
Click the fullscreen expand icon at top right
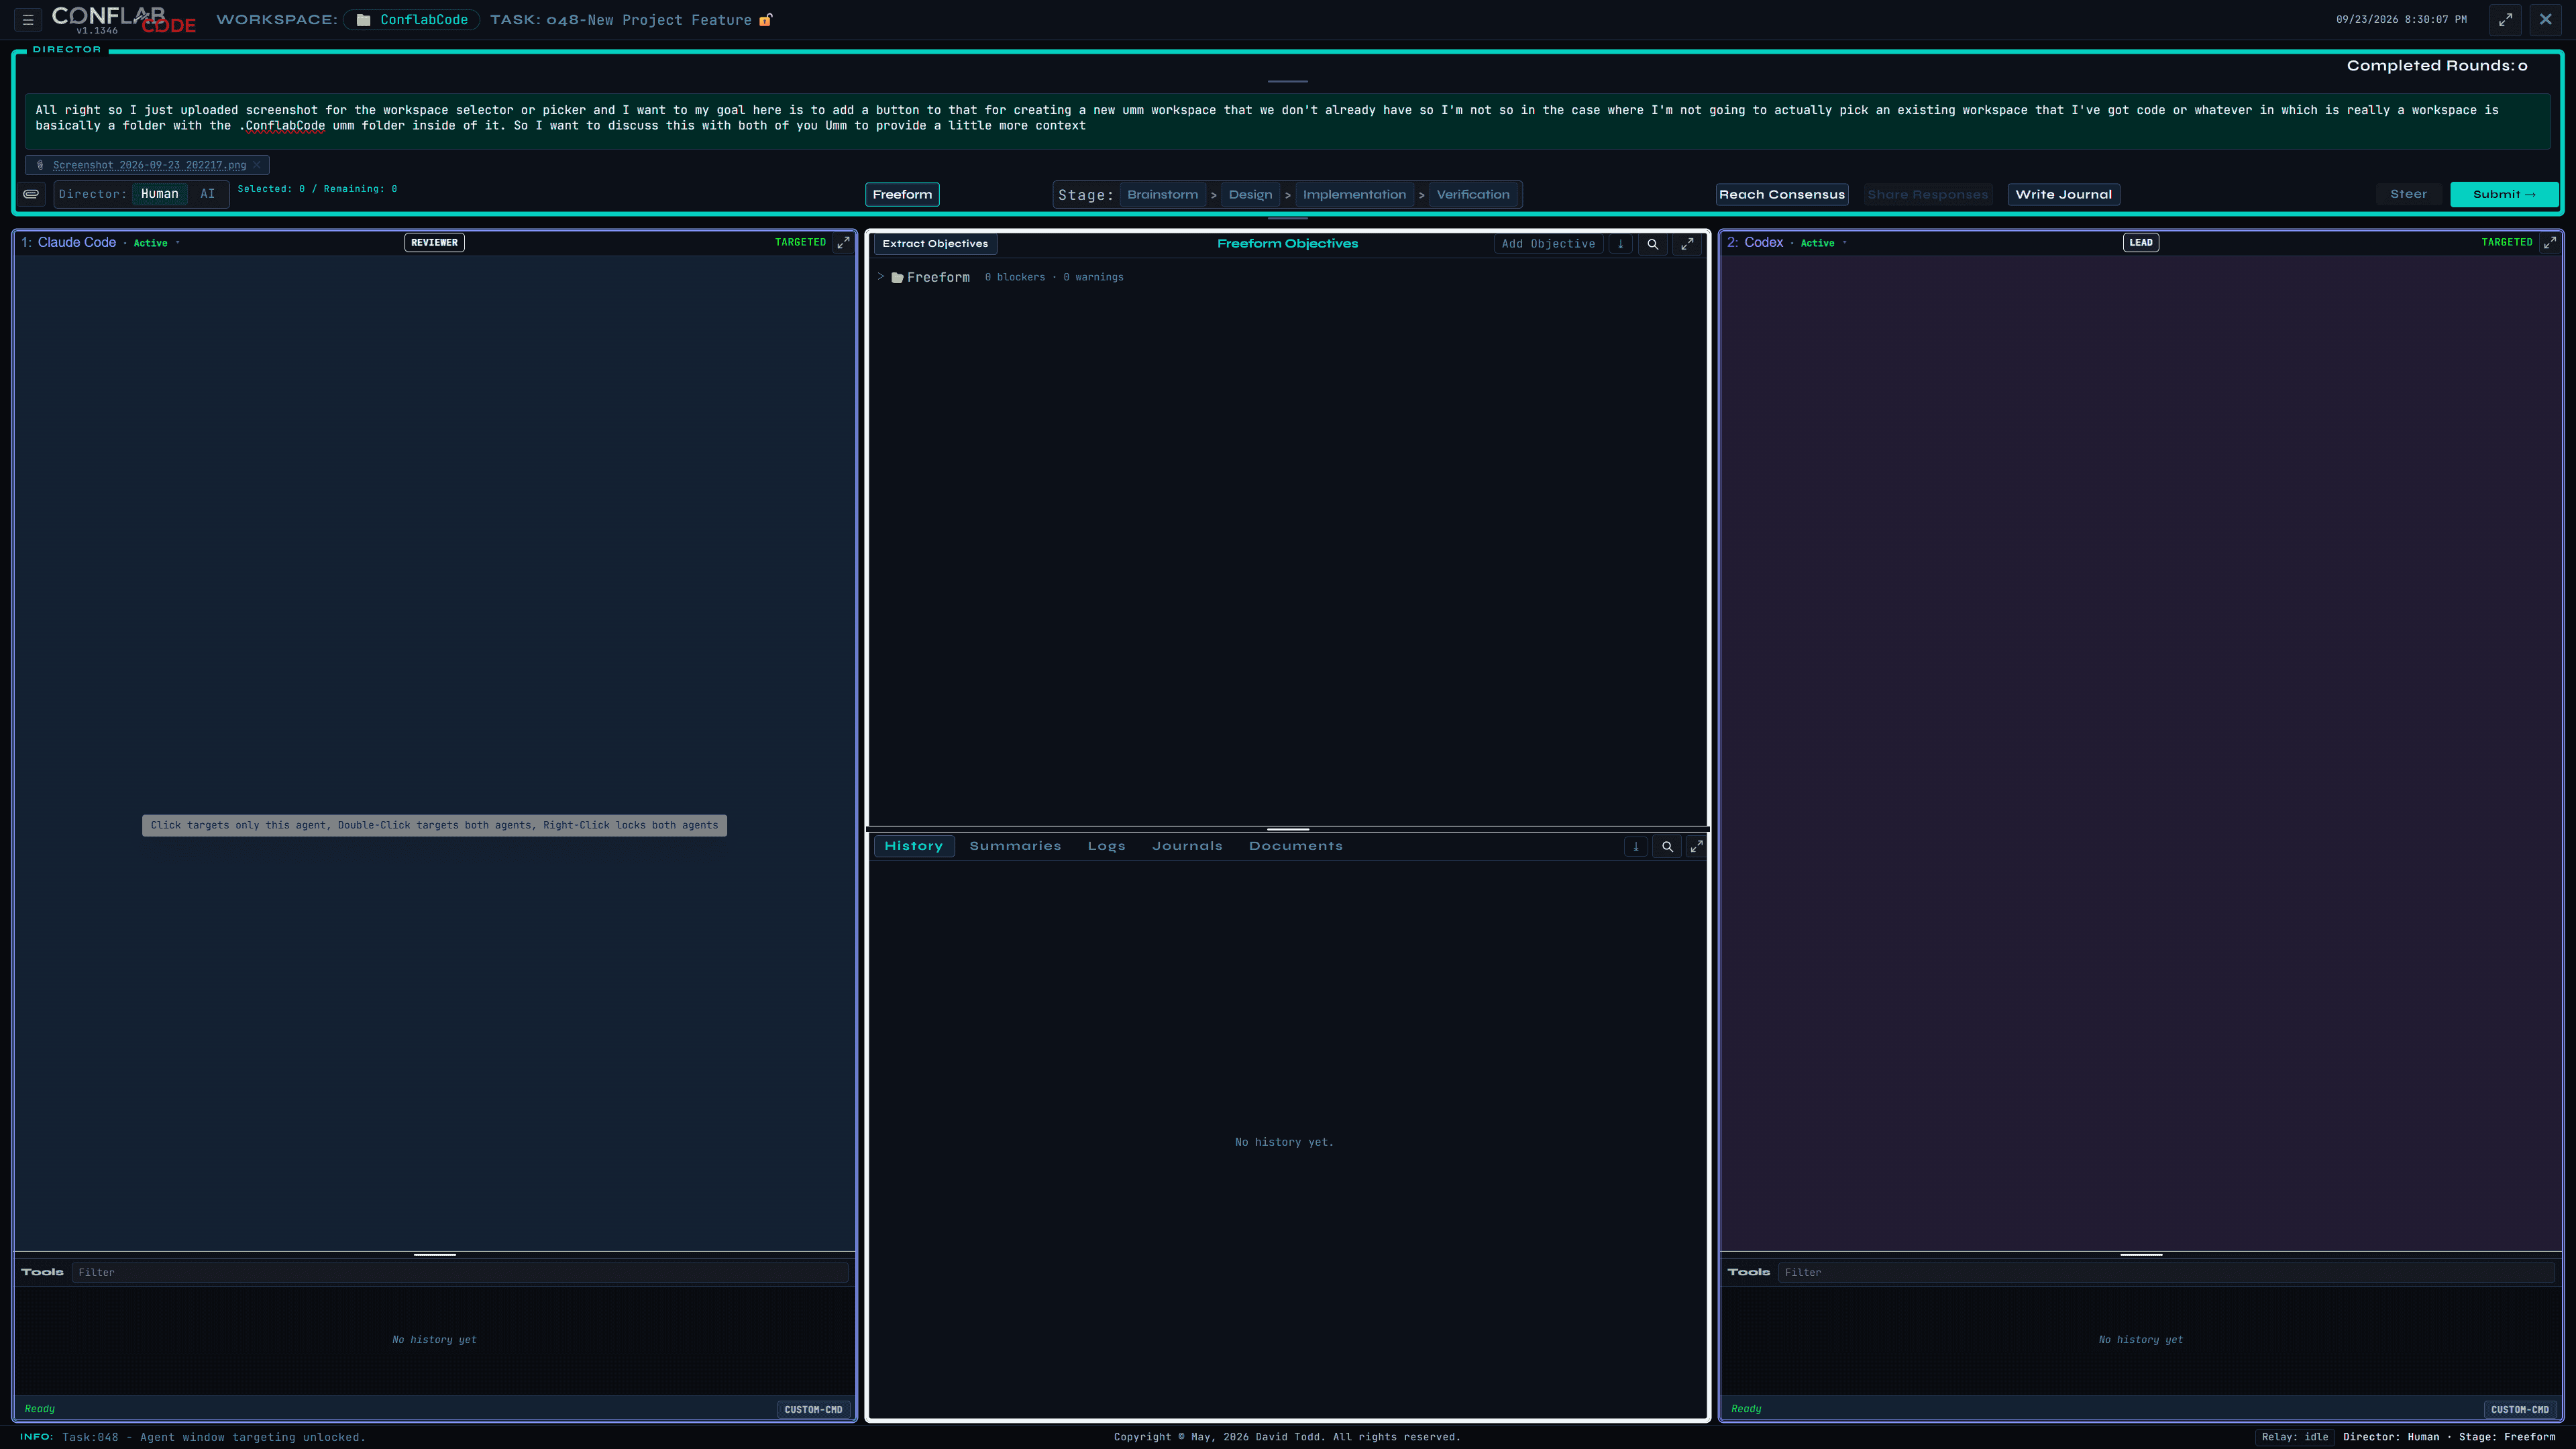(2505, 19)
